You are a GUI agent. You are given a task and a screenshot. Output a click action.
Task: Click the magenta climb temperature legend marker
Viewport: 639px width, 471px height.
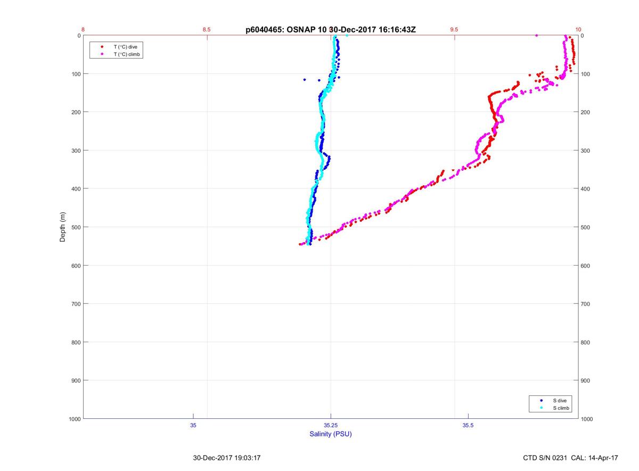coord(102,54)
